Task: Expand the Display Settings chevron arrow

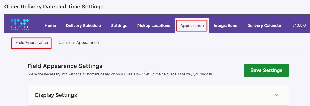Action: pos(276,95)
